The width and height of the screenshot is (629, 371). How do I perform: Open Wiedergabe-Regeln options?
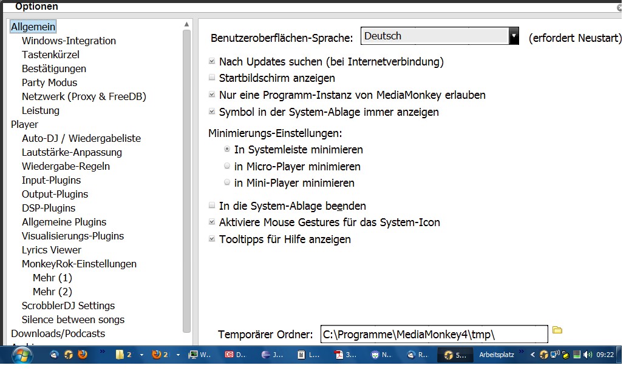[x=66, y=166]
